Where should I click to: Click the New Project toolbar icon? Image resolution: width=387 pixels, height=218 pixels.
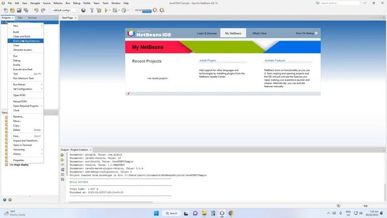click(12, 10)
